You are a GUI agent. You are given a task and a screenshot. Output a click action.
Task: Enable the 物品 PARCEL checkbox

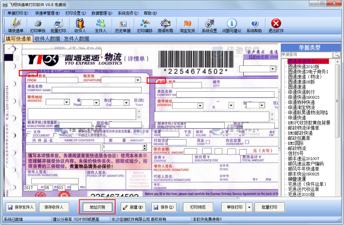pyautogui.click(x=55, y=135)
